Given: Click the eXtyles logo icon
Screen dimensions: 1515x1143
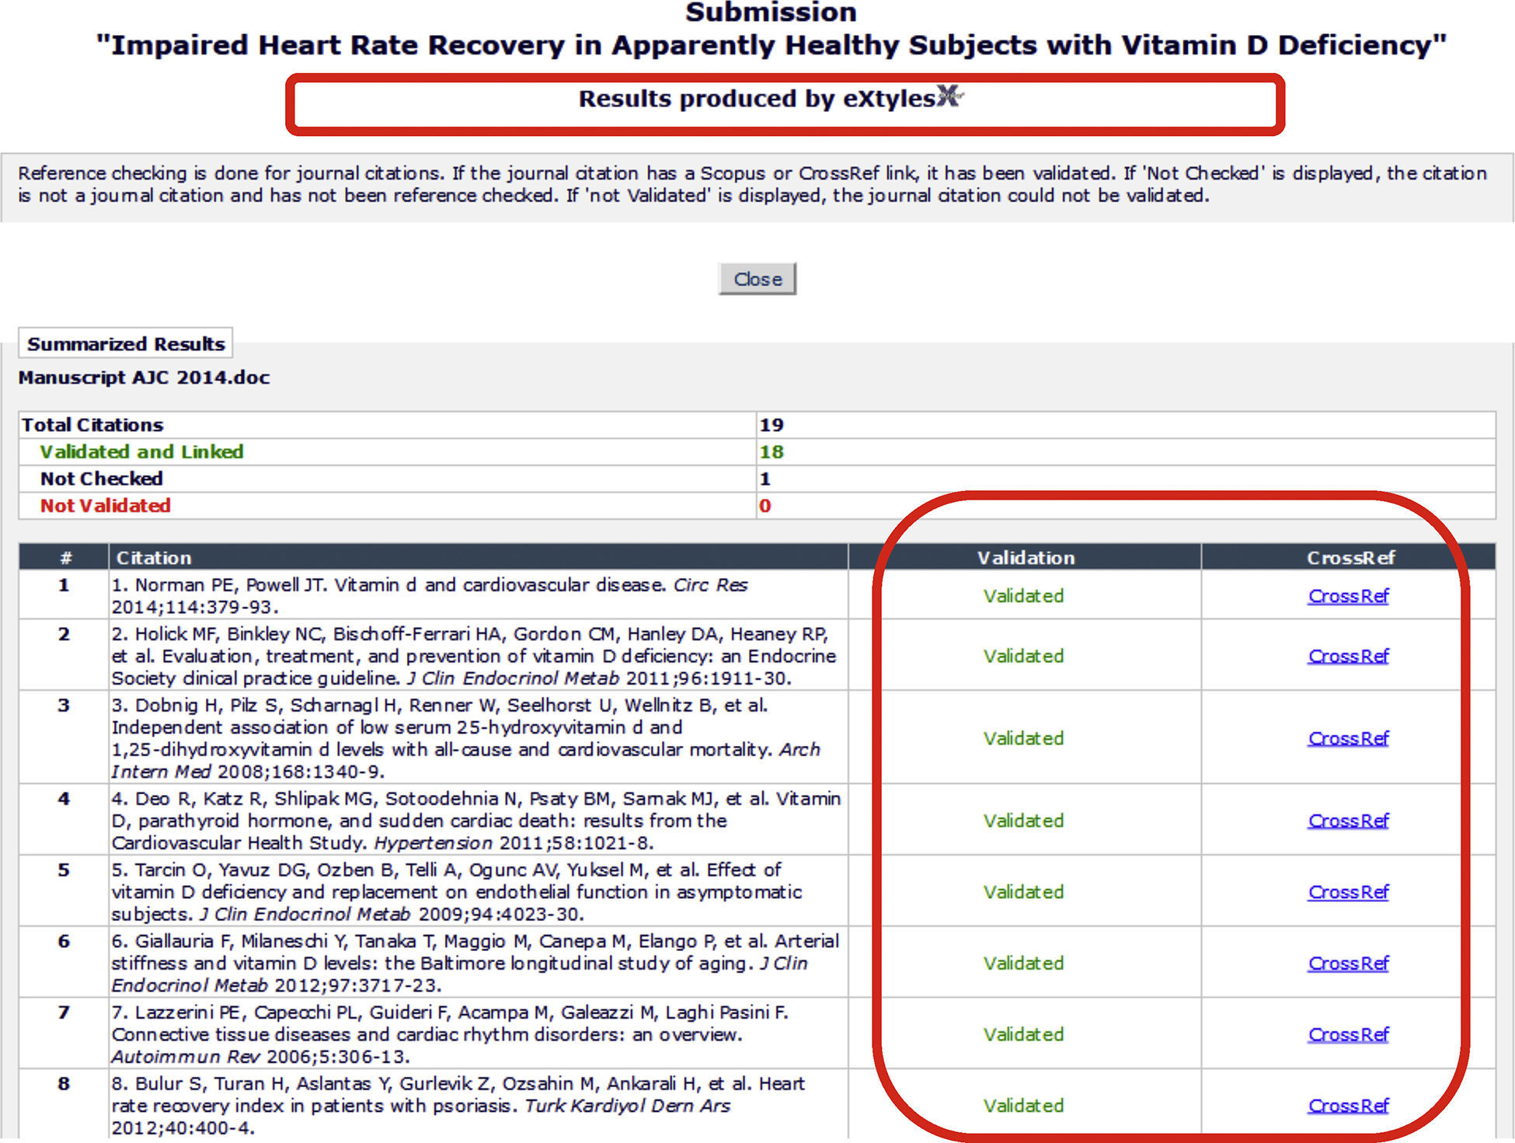Looking at the screenshot, I should 949,96.
